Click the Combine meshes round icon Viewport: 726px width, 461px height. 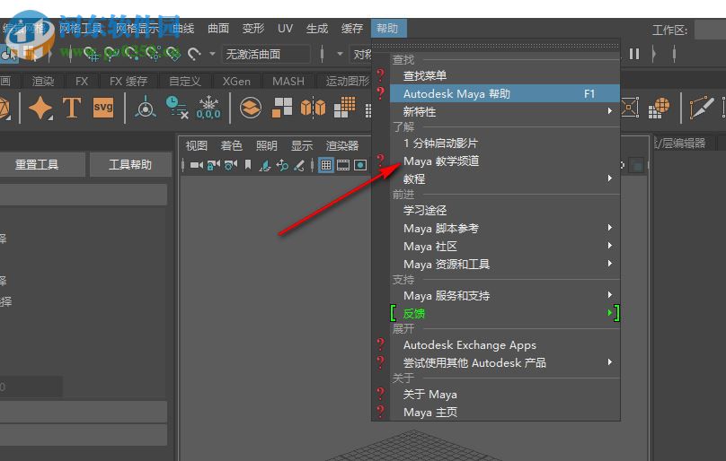pos(251,108)
